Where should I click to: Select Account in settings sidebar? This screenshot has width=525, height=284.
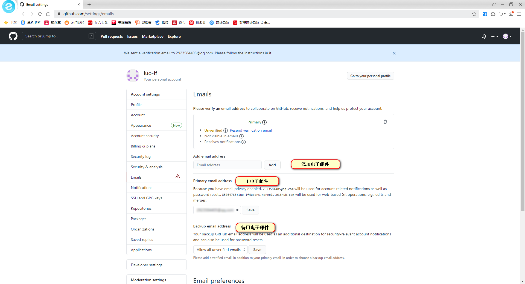pyautogui.click(x=156, y=115)
